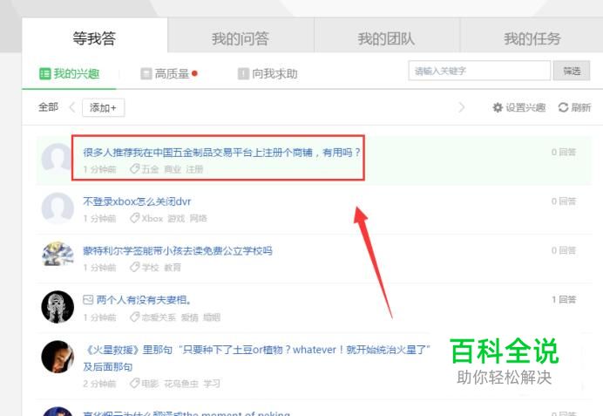
Task: Click the 婚姻 tag
Action: [x=212, y=317]
